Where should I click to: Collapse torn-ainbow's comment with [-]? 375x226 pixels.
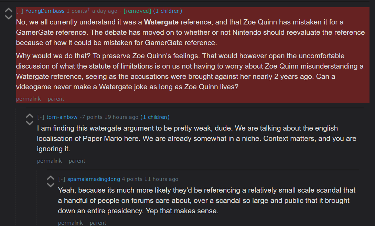41,117
